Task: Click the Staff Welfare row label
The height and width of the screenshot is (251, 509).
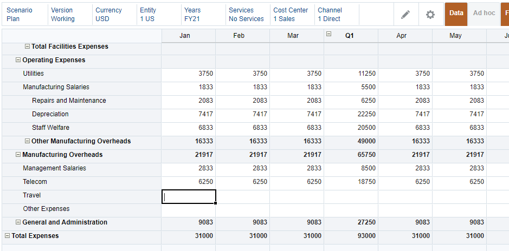Action: 50,128
